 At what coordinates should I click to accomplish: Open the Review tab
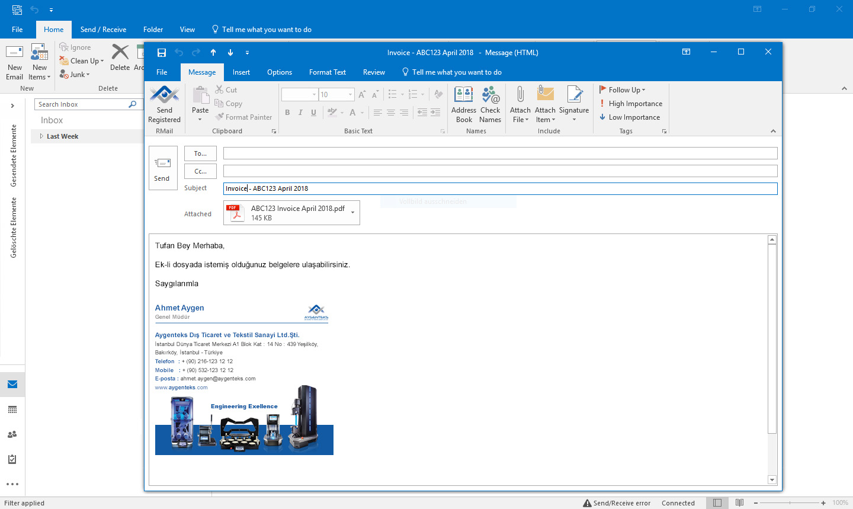click(x=374, y=72)
